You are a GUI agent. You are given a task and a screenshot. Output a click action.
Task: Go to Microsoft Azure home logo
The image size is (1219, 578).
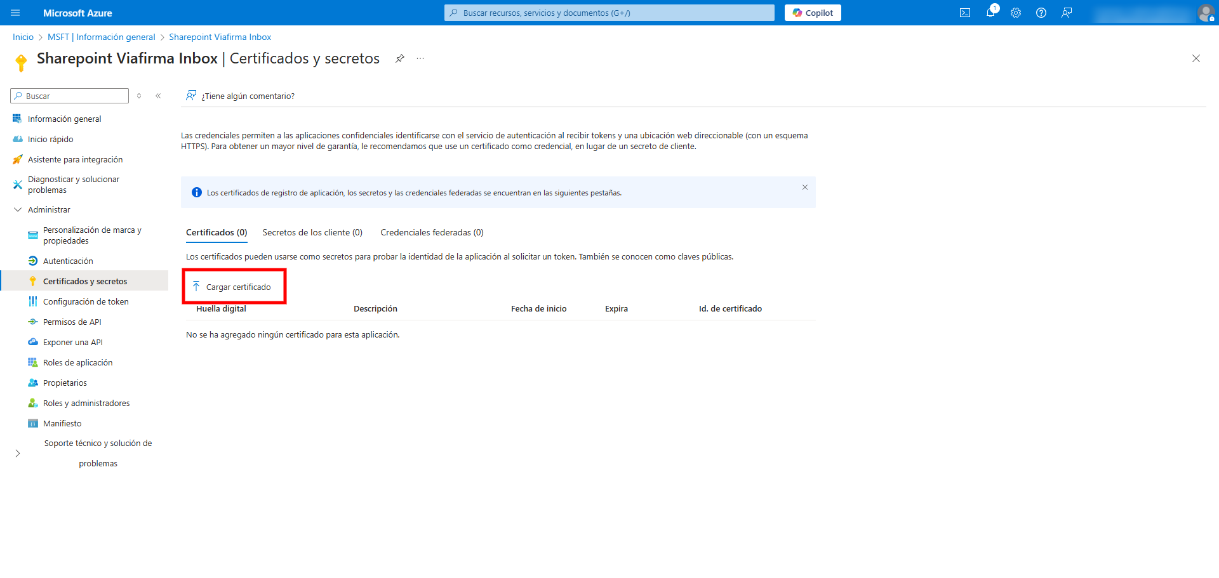point(77,13)
